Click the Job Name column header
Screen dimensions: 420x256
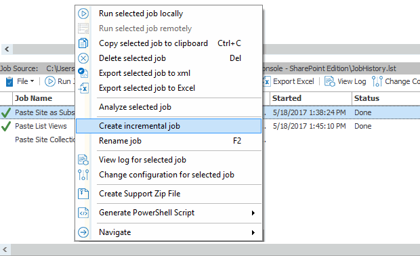43,98
